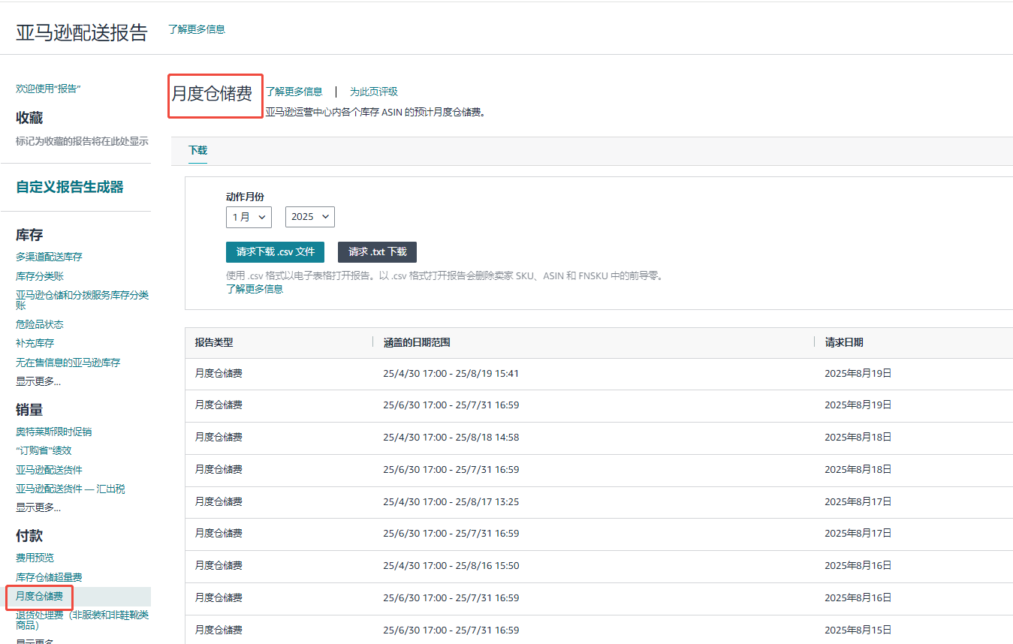Click the 收藏 section heading
The width and height of the screenshot is (1013, 644).
point(29,118)
